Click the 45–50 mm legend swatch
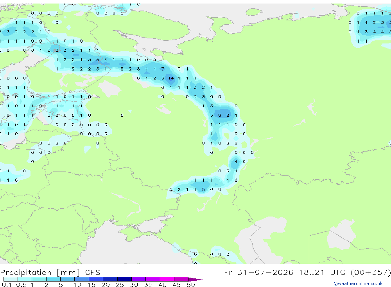The width and height of the screenshot is (391, 287). [x=181, y=279]
